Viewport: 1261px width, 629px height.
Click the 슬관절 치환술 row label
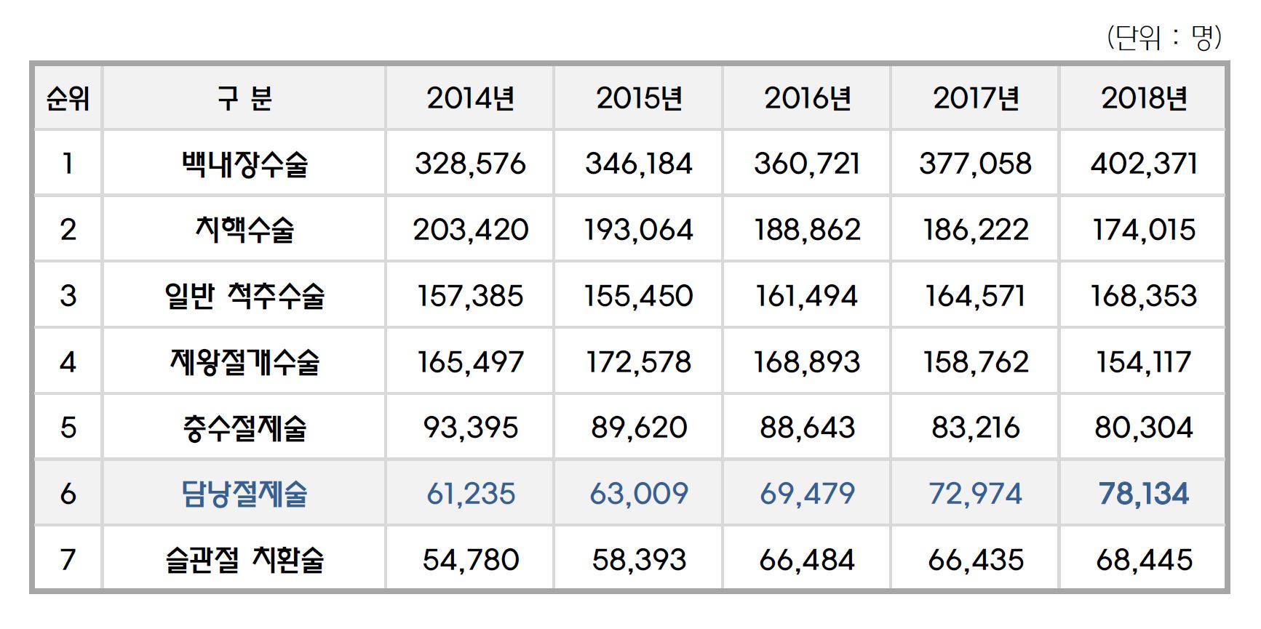point(244,560)
